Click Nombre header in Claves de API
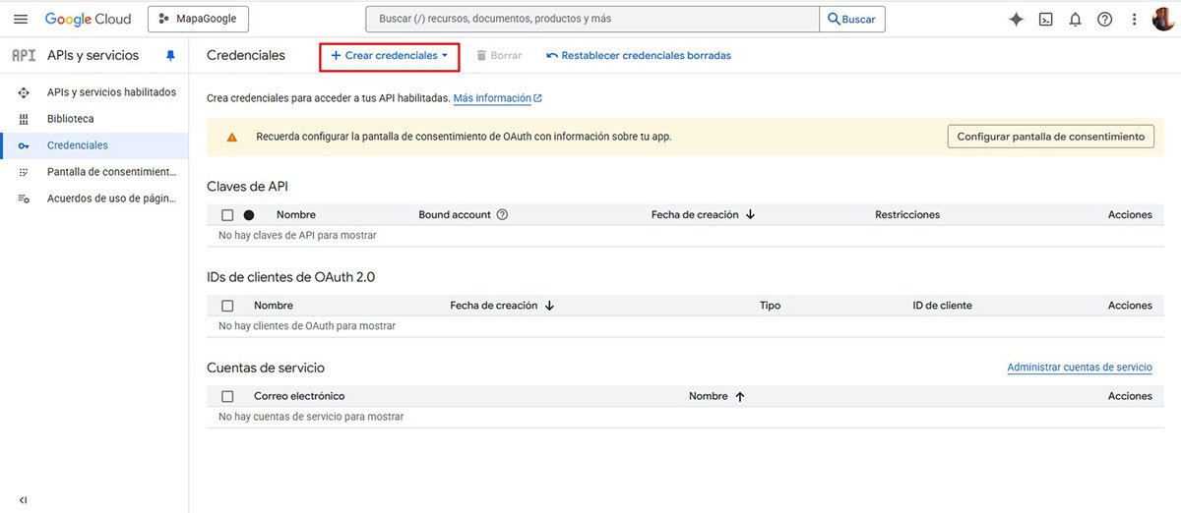 point(296,215)
